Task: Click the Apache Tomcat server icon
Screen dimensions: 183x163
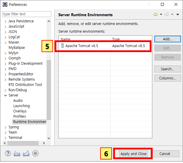Action: coord(62,45)
